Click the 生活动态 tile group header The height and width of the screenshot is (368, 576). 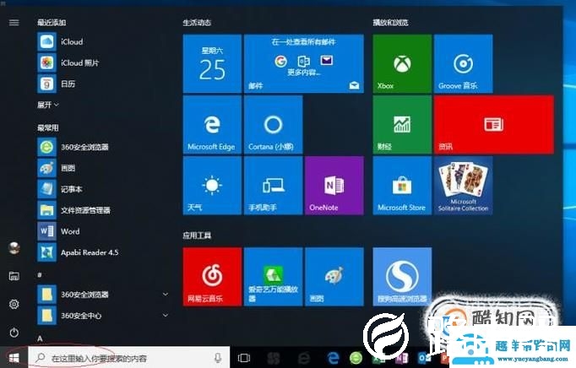click(197, 23)
